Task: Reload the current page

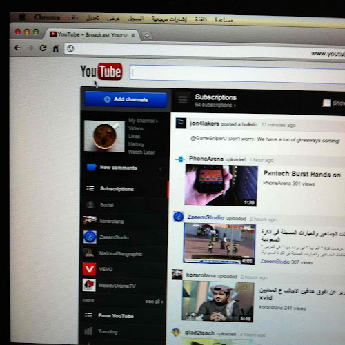Action: (x=43, y=48)
